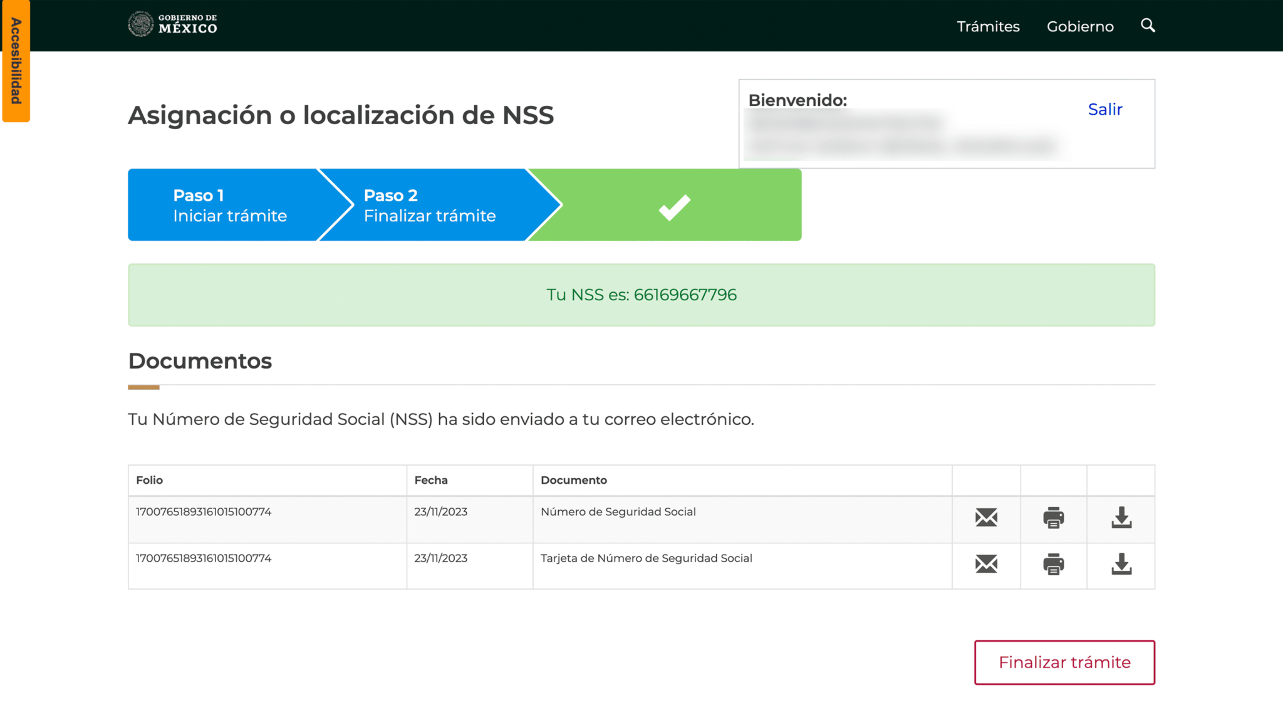
Task: Click the Gobierno de México logo
Action: pyautogui.click(x=173, y=24)
